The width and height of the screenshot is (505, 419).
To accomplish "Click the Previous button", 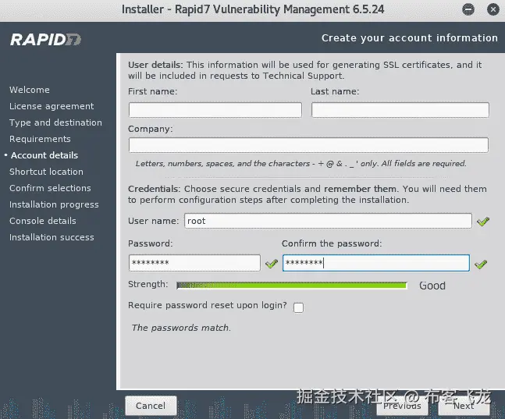I will click(402, 406).
